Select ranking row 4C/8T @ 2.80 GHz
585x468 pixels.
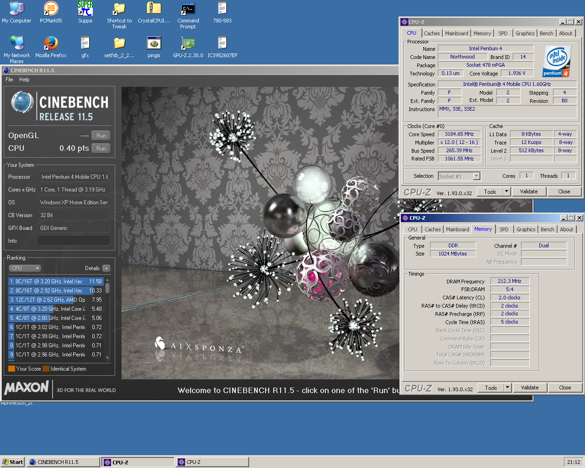point(56,318)
